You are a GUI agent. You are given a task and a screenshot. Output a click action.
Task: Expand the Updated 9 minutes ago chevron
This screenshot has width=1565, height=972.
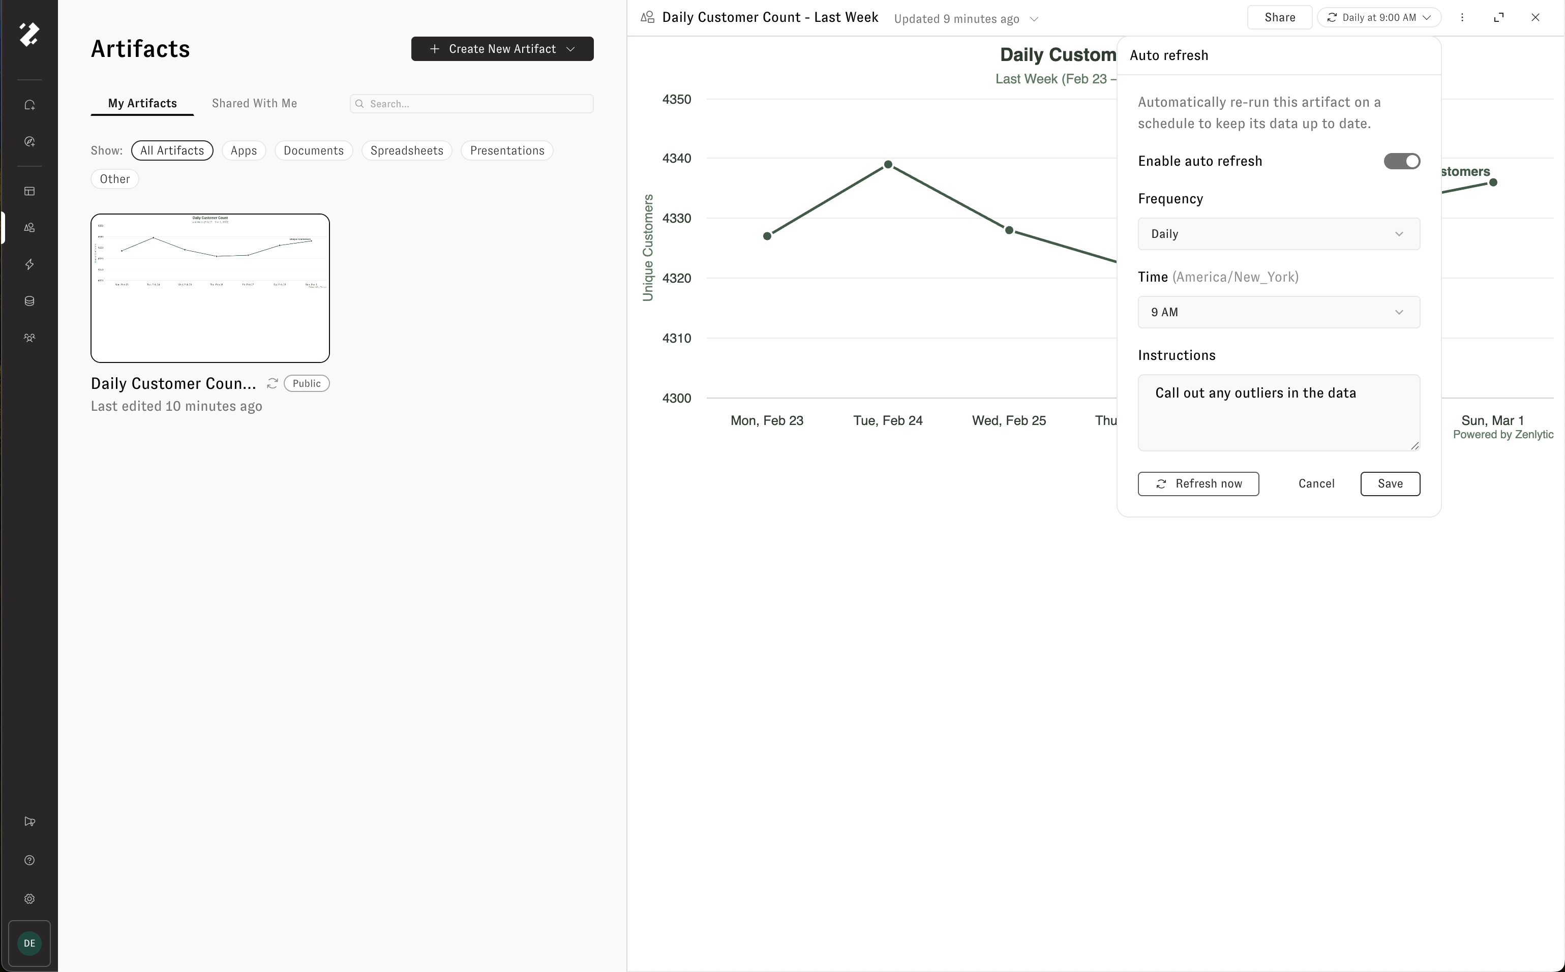(x=1034, y=19)
